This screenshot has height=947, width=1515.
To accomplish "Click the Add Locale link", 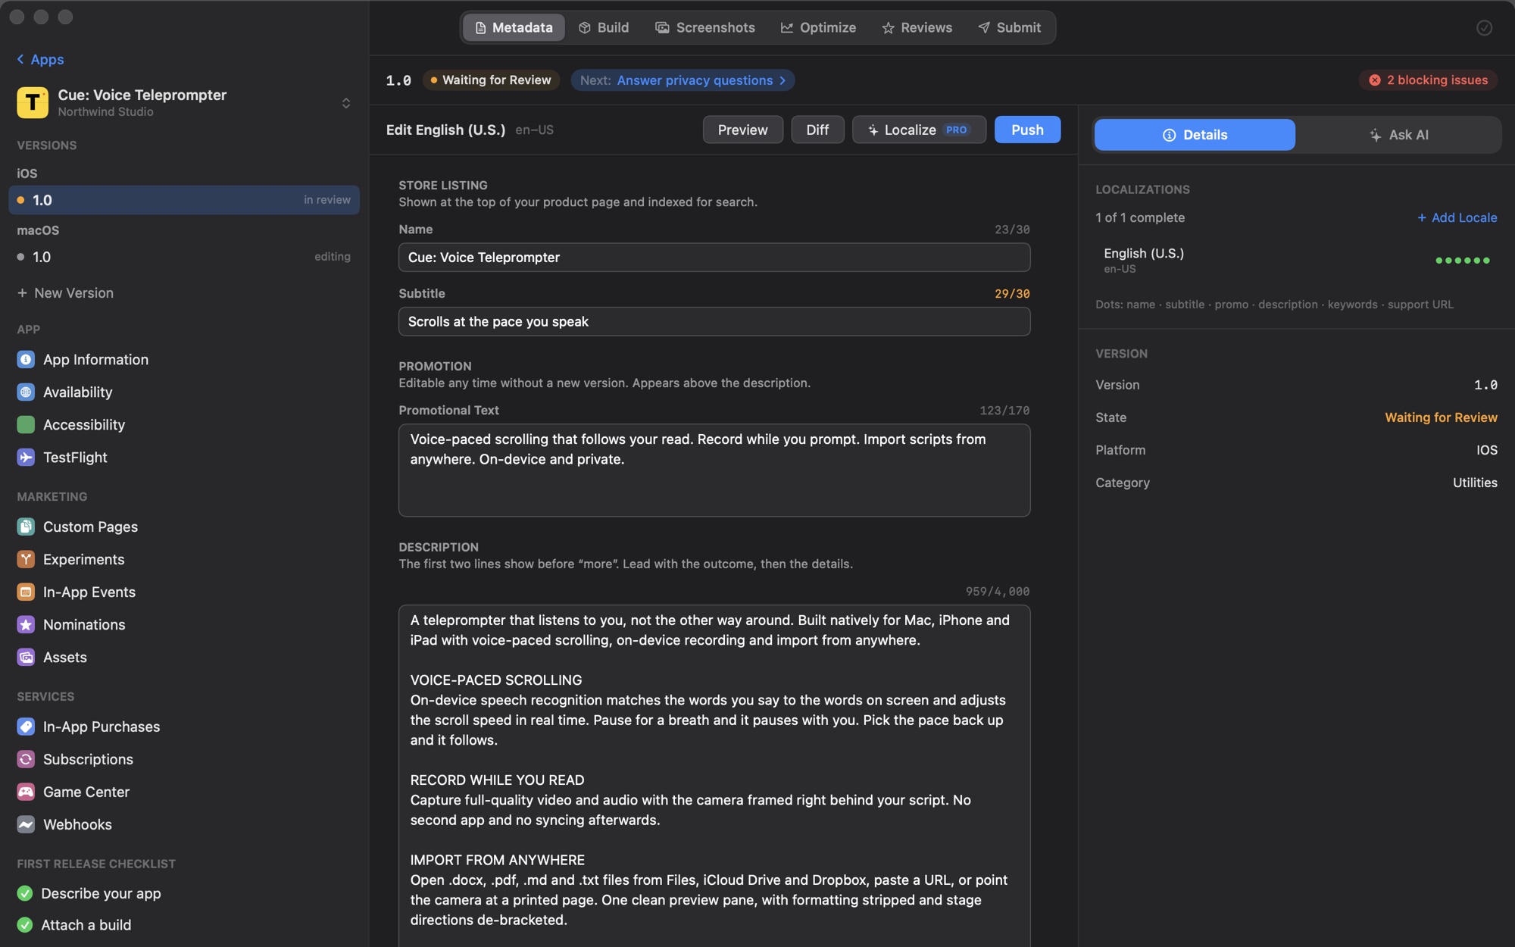I will click(1457, 217).
